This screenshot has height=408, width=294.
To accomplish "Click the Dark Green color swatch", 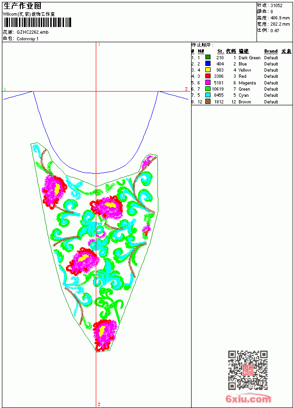I will (x=208, y=57).
